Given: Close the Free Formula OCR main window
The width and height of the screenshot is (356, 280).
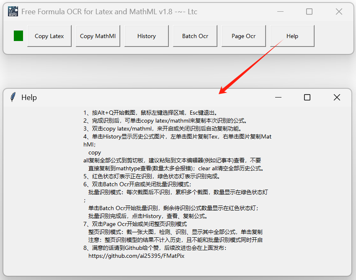Looking at the screenshot, I should coord(339,12).
